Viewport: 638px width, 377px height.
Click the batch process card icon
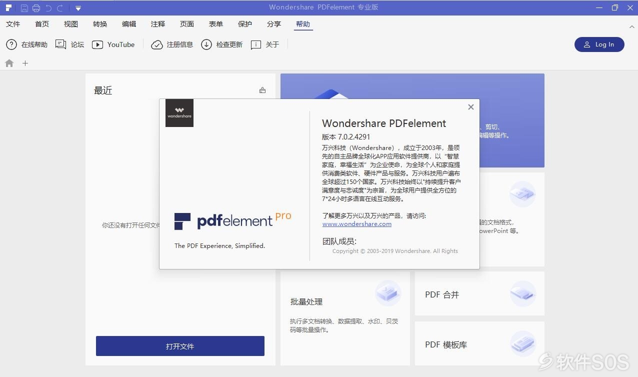[x=388, y=293]
